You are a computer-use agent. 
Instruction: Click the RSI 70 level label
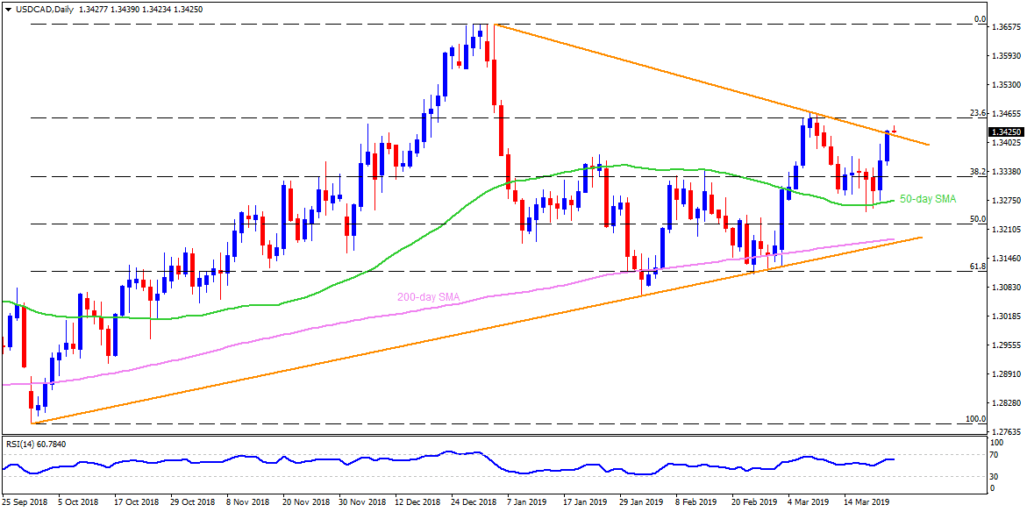point(993,456)
